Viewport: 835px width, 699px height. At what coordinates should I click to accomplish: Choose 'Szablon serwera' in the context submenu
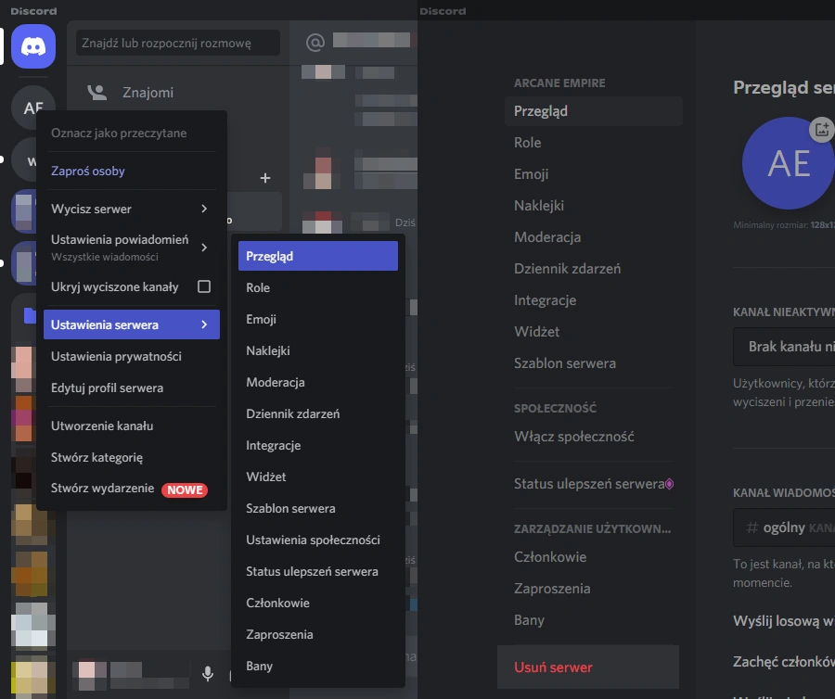[318, 509]
